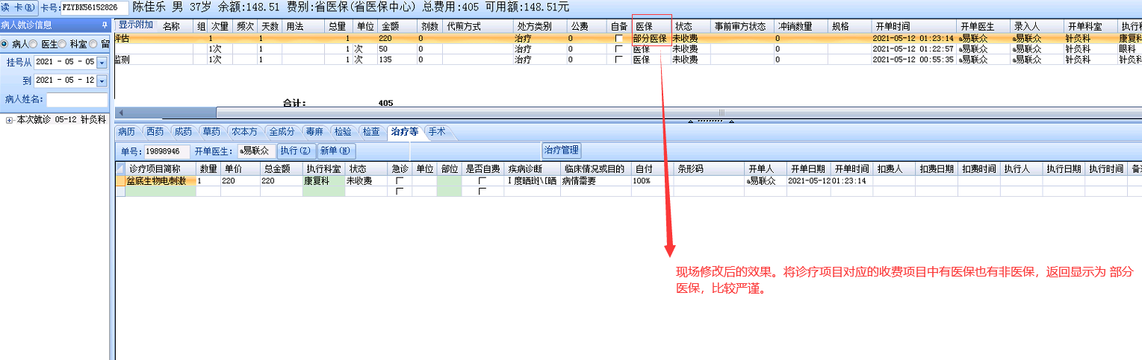Viewport: 1142px width, 360px height.
Task: Click the 显示附加 link
Action: [135, 23]
